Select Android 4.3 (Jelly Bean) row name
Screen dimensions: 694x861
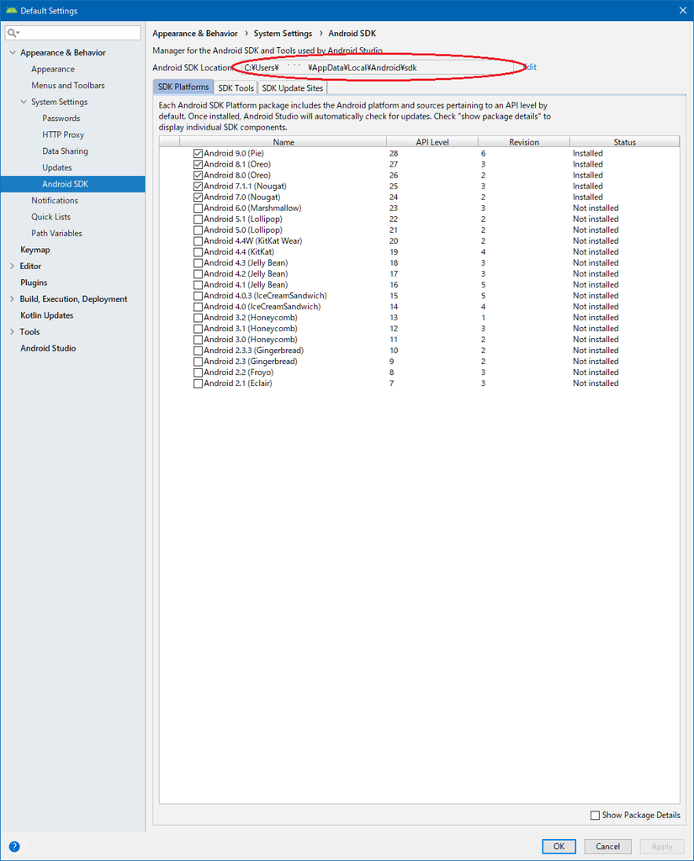(246, 263)
